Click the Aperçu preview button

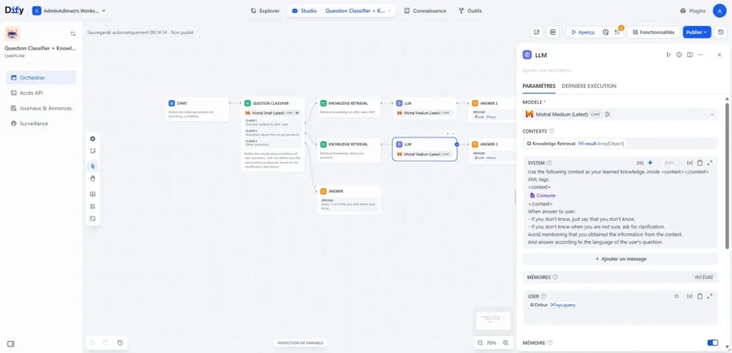click(x=582, y=33)
